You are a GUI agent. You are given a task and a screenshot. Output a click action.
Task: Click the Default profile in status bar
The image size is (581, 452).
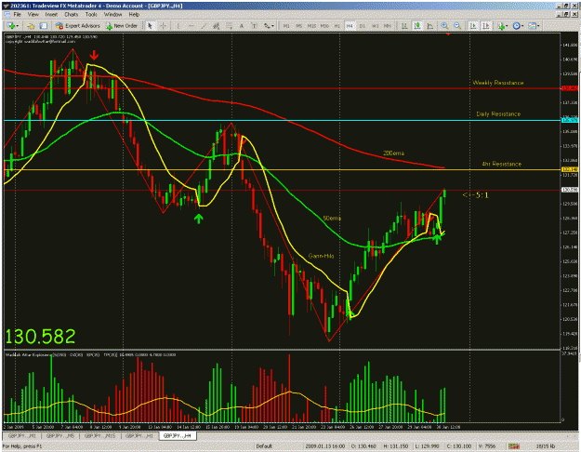(x=264, y=446)
